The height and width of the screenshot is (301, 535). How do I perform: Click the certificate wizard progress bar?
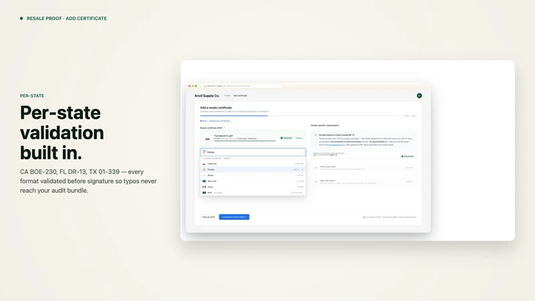pos(301,116)
